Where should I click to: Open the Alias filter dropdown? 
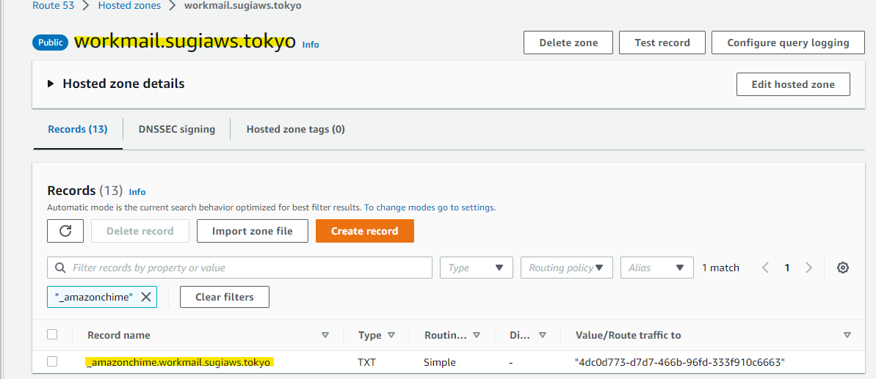pyautogui.click(x=657, y=268)
